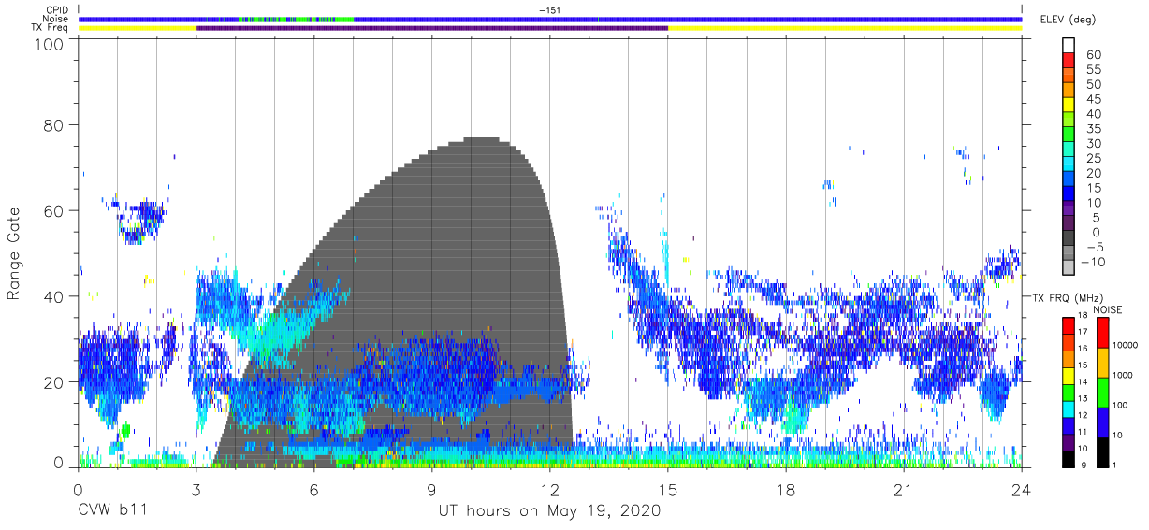
Task: Click the '18' tick on the UT hours axis
Action: [x=786, y=490]
